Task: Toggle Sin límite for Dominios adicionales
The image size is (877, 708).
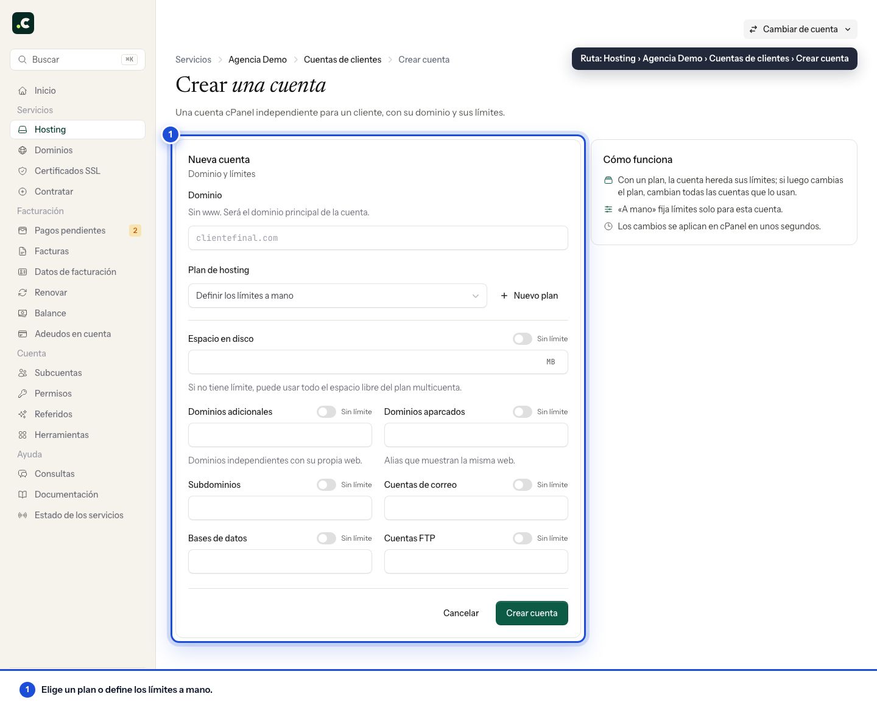Action: click(326, 412)
